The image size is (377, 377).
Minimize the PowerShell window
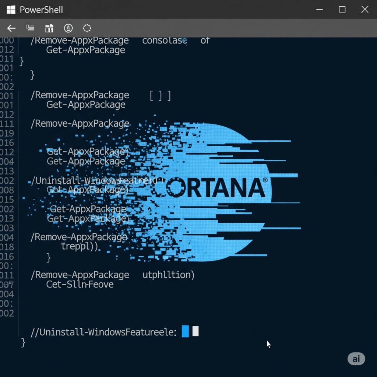click(x=319, y=10)
